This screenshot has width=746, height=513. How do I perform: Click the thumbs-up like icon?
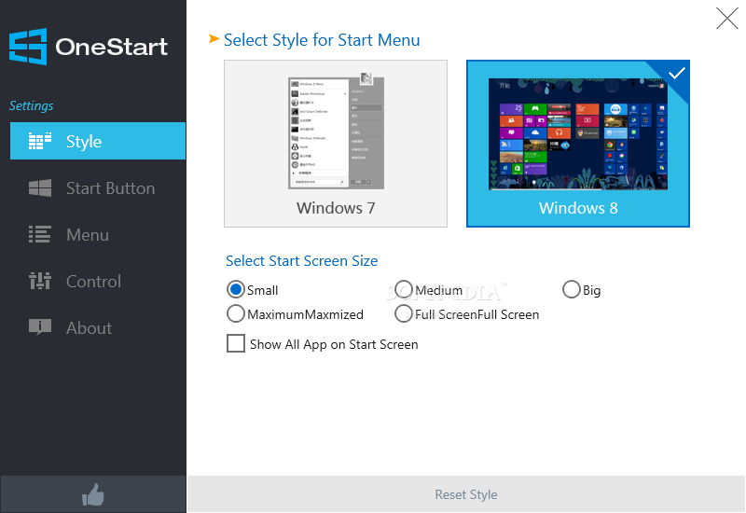93,494
